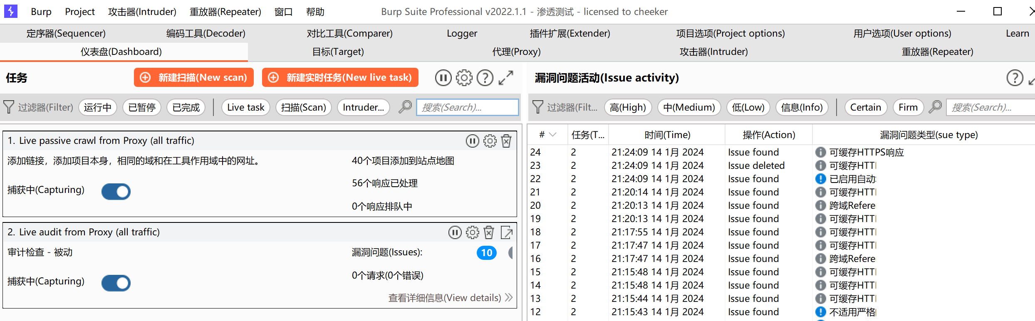This screenshot has height=321, width=1035.
Task: Open the 对比工具(Comparer) tab
Action: pyautogui.click(x=350, y=33)
